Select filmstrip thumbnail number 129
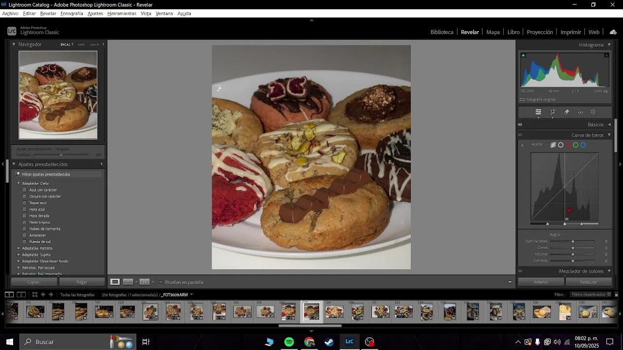This screenshot has width=623, height=350. point(334,311)
